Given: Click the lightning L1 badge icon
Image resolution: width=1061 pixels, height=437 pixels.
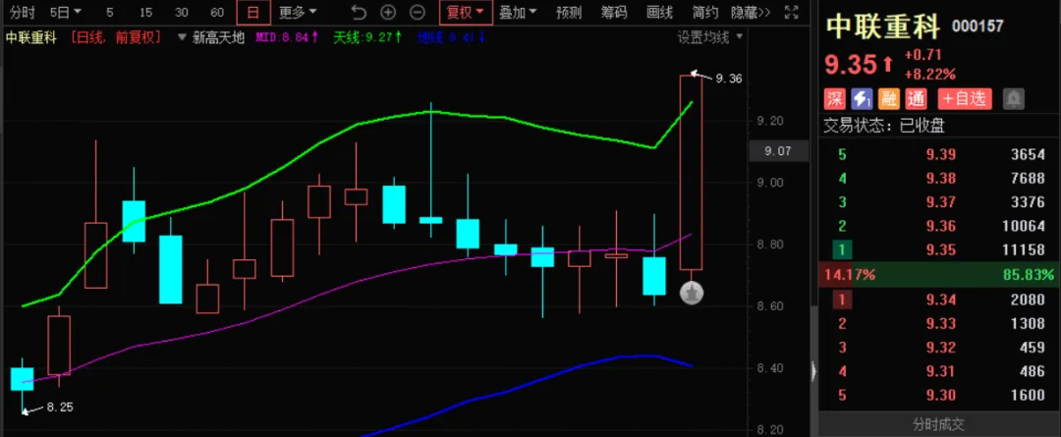Looking at the screenshot, I should (862, 99).
